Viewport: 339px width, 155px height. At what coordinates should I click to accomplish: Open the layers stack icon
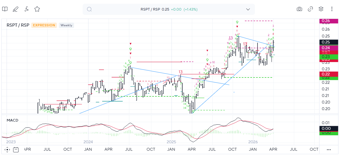click(x=321, y=9)
